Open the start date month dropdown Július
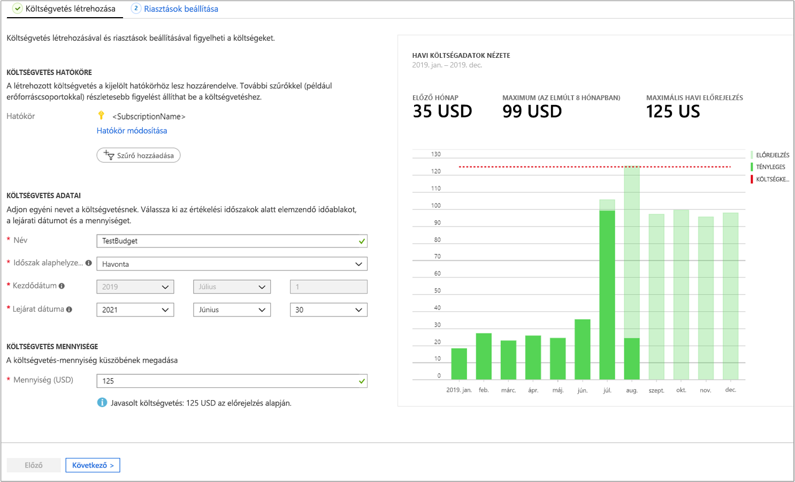Image resolution: width=795 pixels, height=482 pixels. 232,287
